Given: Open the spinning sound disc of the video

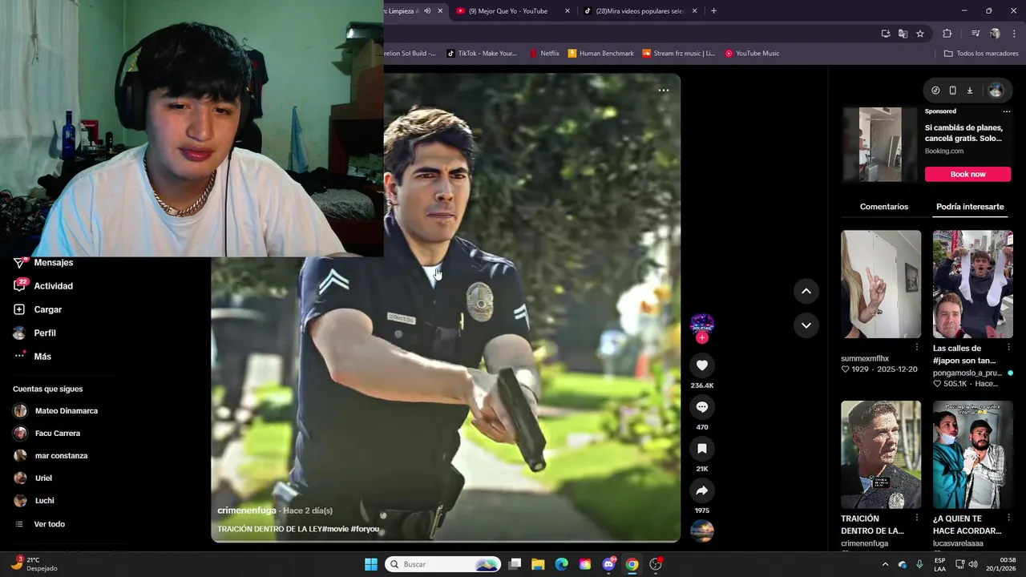Looking at the screenshot, I should tap(702, 531).
